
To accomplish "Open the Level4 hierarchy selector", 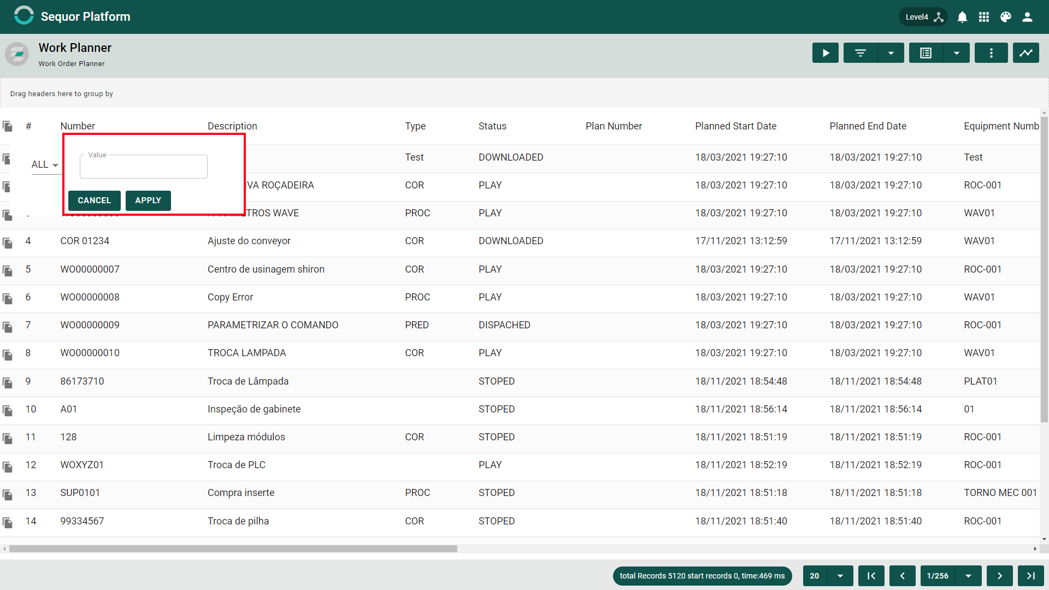I will 923,17.
